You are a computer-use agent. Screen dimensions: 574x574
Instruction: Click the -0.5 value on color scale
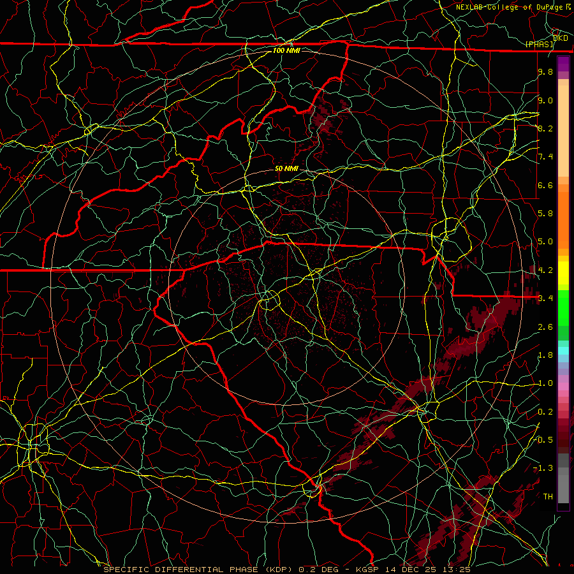[x=544, y=440]
